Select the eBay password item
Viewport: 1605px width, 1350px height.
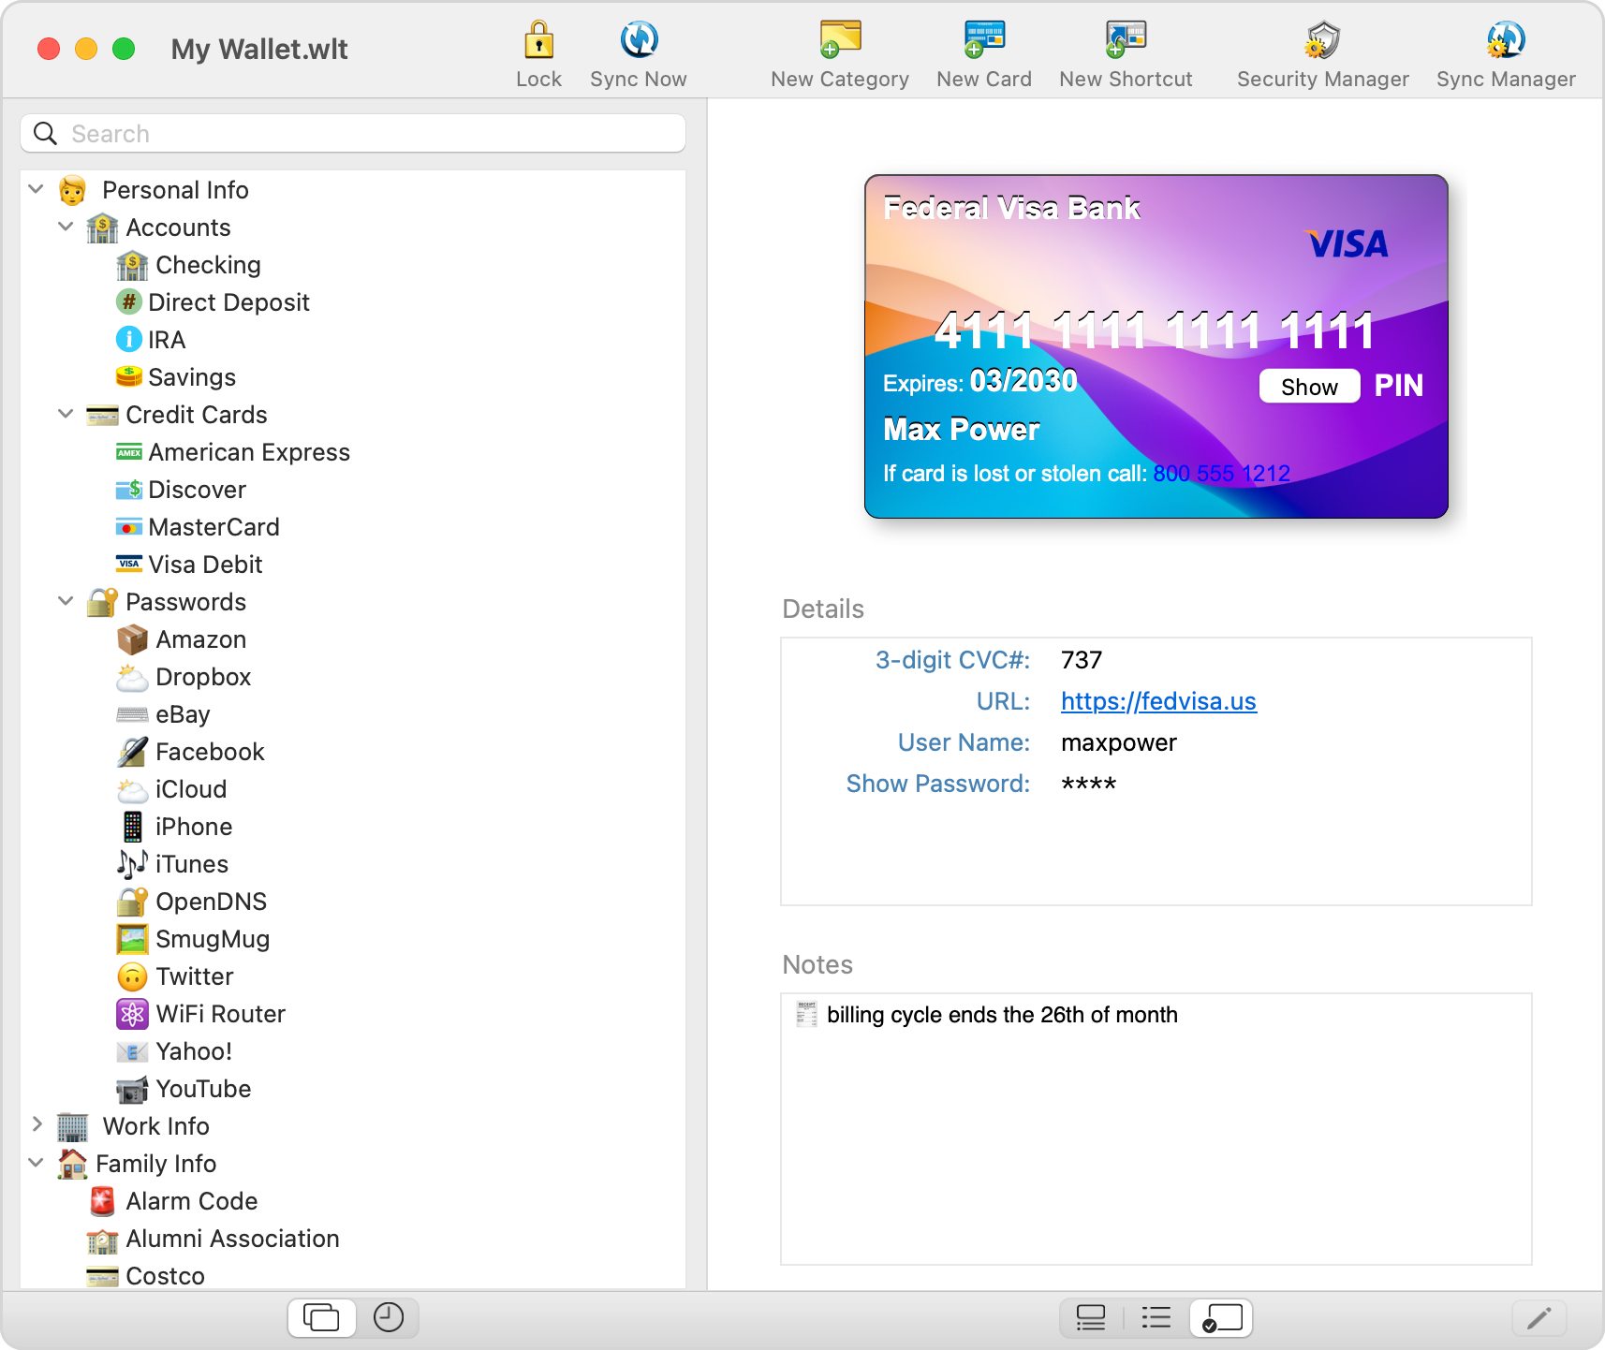point(183,714)
